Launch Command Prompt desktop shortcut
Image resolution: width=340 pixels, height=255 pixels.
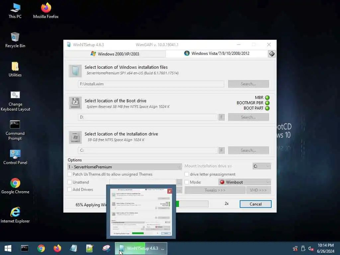[x=15, y=130]
